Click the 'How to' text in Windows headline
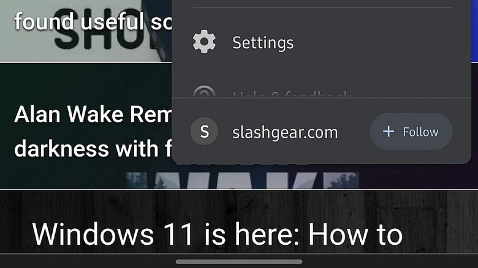This screenshot has width=478, height=268. 355,234
